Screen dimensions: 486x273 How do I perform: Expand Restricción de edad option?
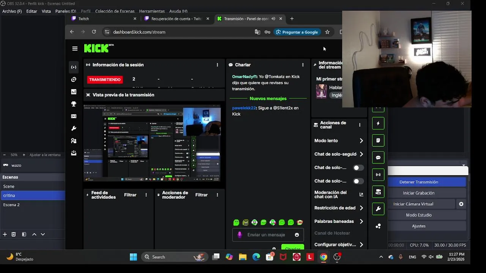coord(339,208)
